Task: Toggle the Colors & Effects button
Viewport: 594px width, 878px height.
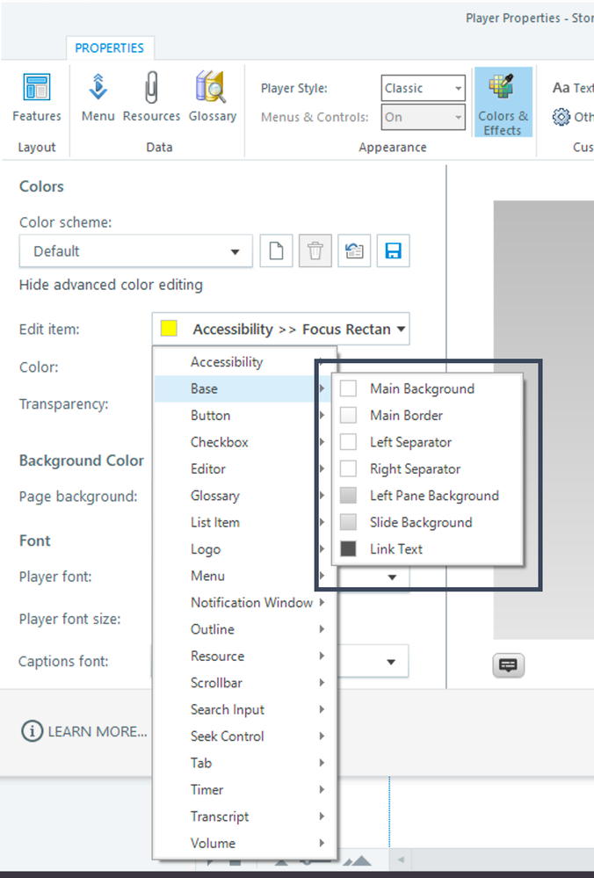Action: 503,103
